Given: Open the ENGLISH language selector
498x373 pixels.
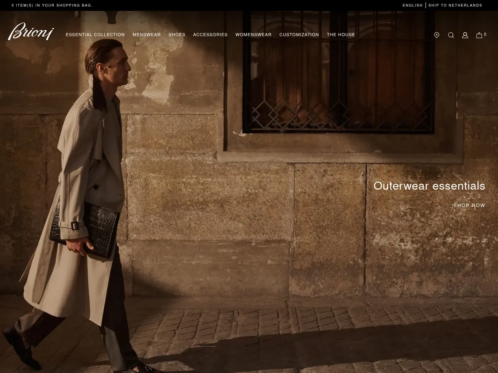Looking at the screenshot, I should coord(412,5).
